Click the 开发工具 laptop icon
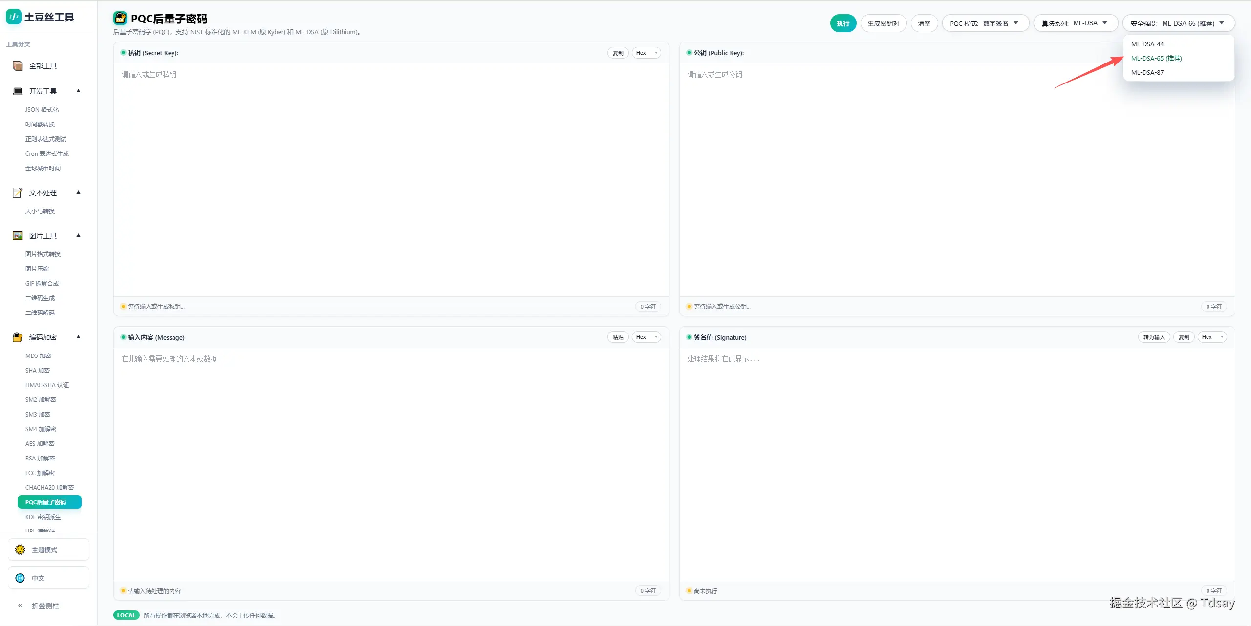This screenshot has height=626, width=1251. tap(18, 91)
